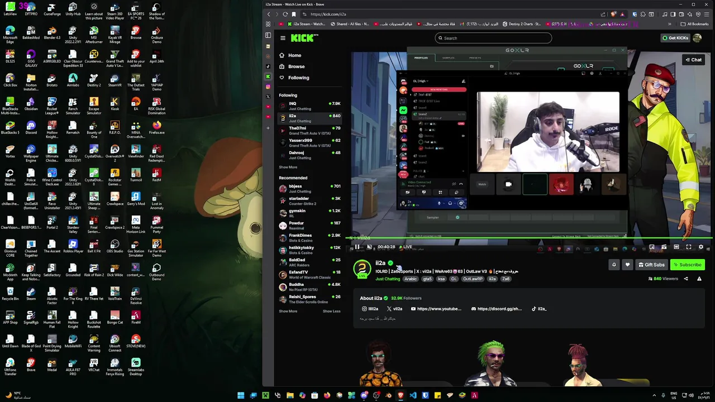Collapse Recommended list with Show Less
715x402 pixels.
coord(332,311)
